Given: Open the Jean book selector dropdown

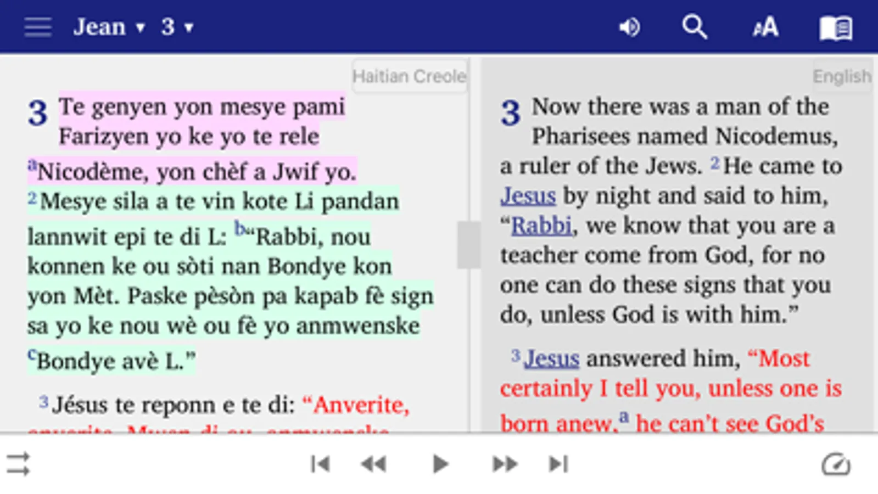Looking at the screenshot, I should click(x=109, y=27).
